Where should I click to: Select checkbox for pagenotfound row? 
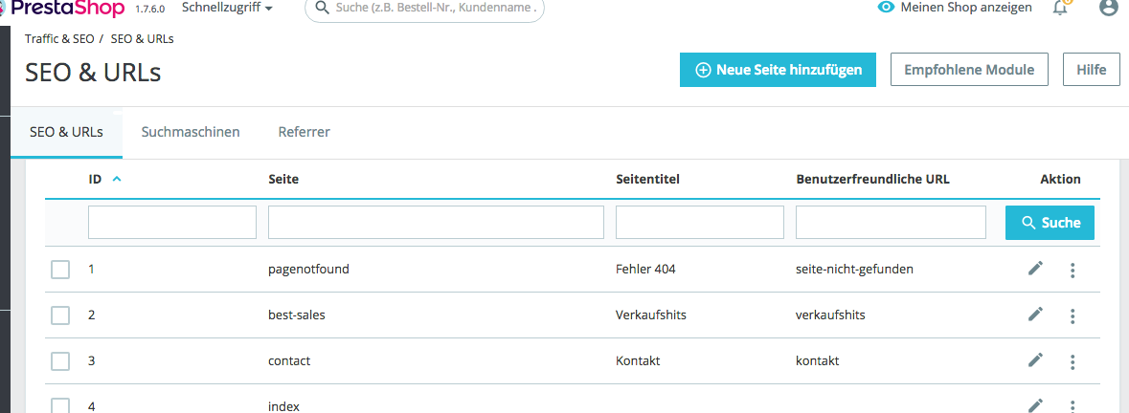coord(60,270)
